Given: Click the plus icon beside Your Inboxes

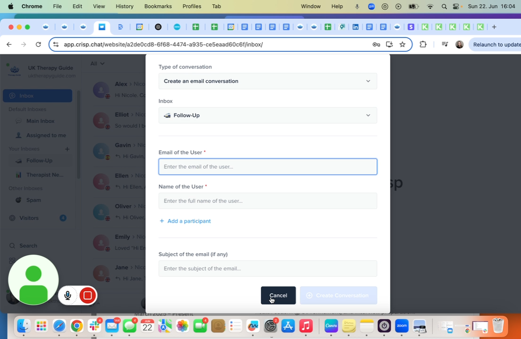Looking at the screenshot, I should (67, 149).
